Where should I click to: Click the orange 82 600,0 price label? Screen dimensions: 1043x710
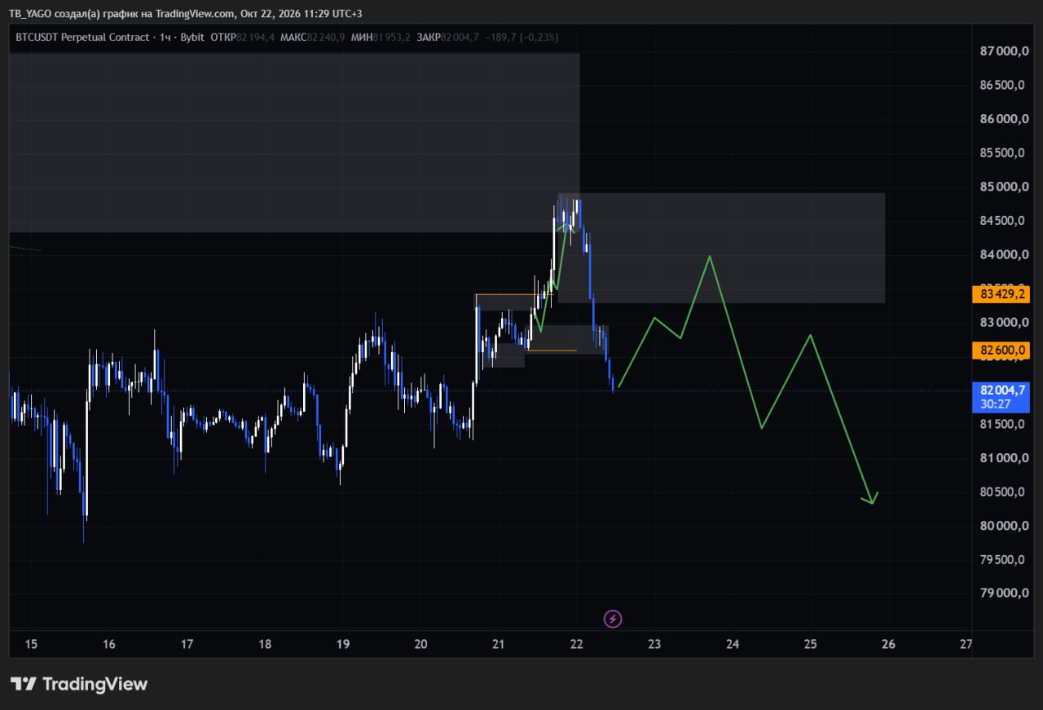(x=1001, y=351)
